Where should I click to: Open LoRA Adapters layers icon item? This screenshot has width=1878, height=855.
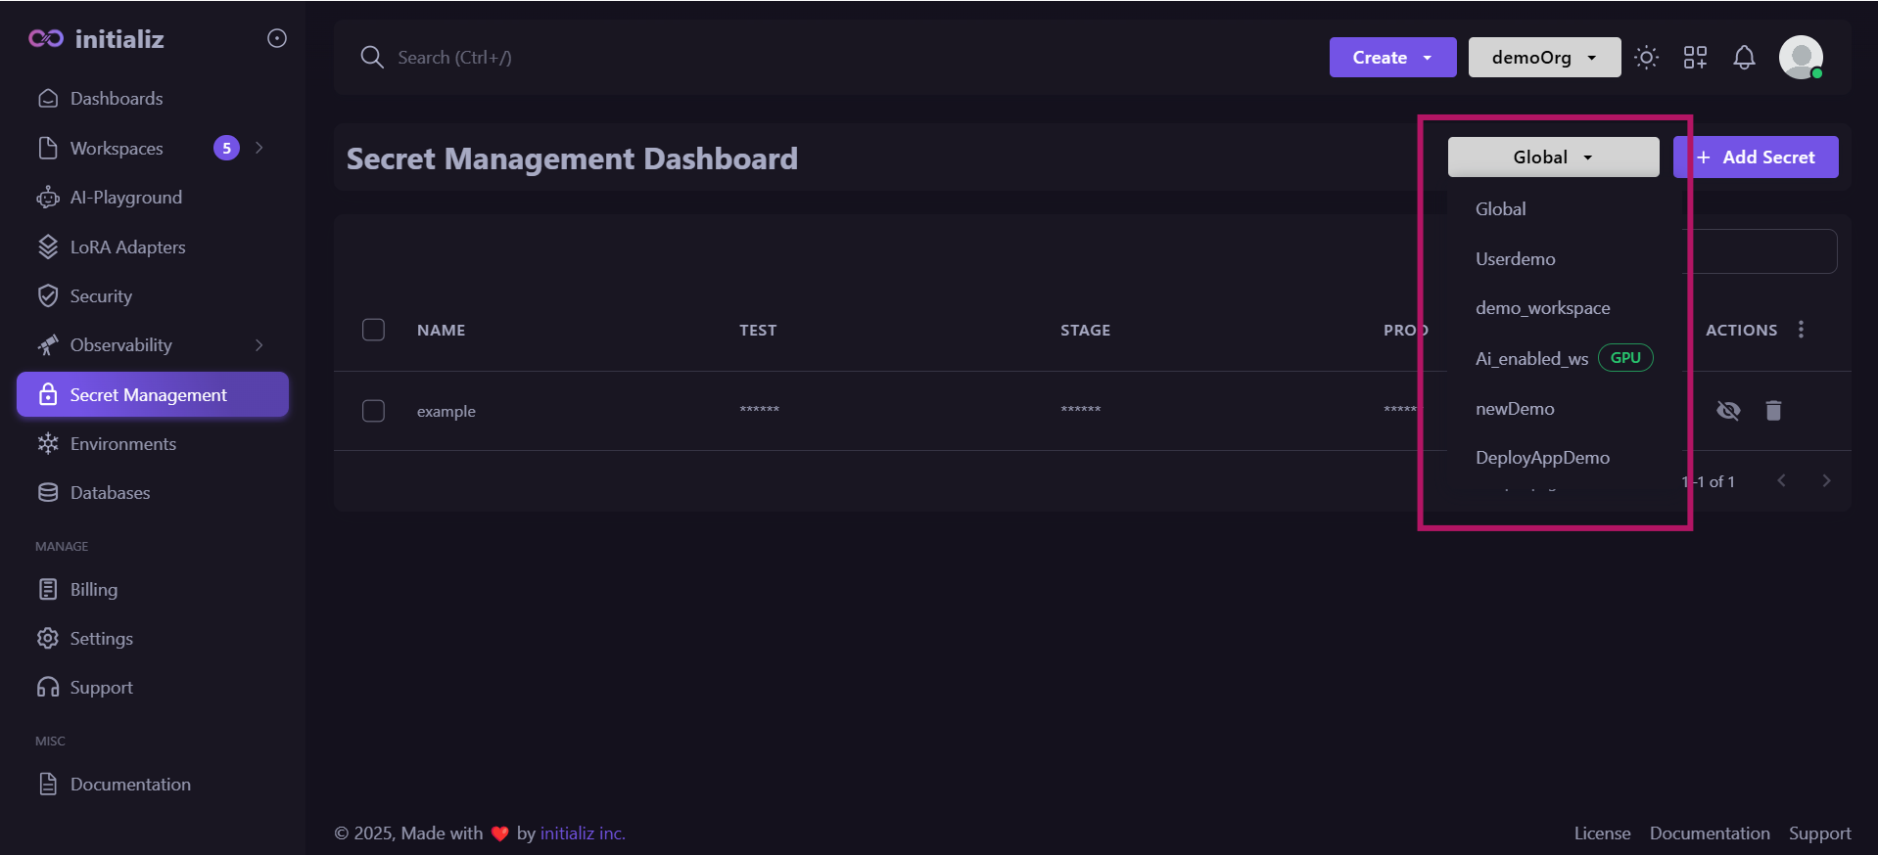coord(153,247)
